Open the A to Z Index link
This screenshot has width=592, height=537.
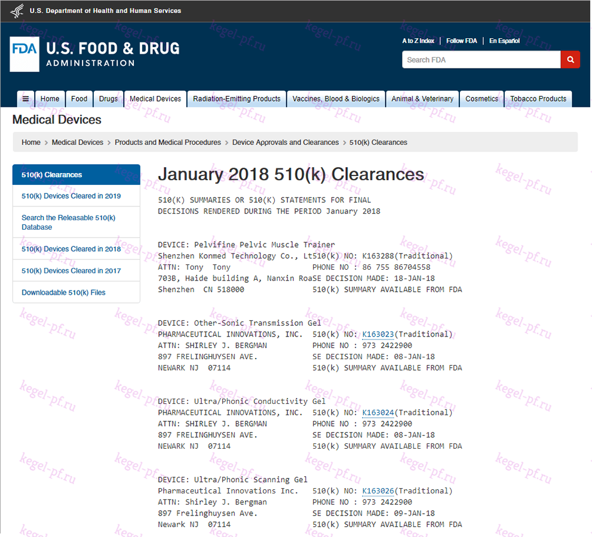[418, 41]
